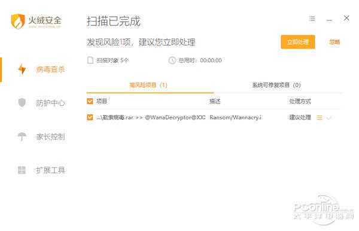The height and width of the screenshot is (231, 359).
Task: Open the main menu list icon
Action: 312,19
